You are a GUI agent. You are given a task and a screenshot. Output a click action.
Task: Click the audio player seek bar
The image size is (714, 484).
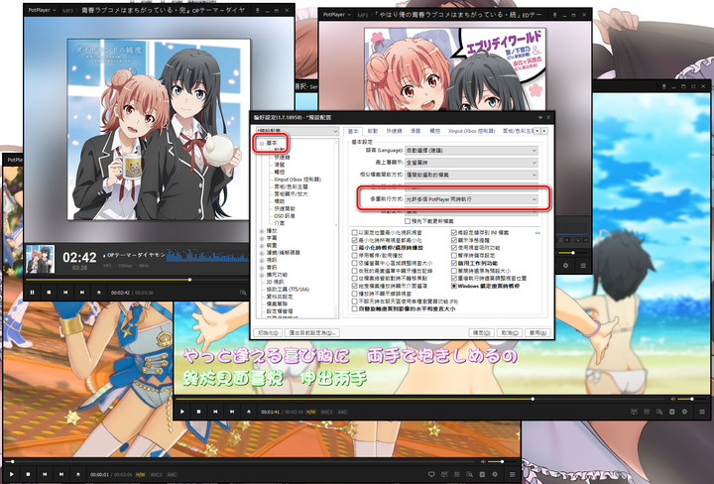pyautogui.click(x=136, y=280)
